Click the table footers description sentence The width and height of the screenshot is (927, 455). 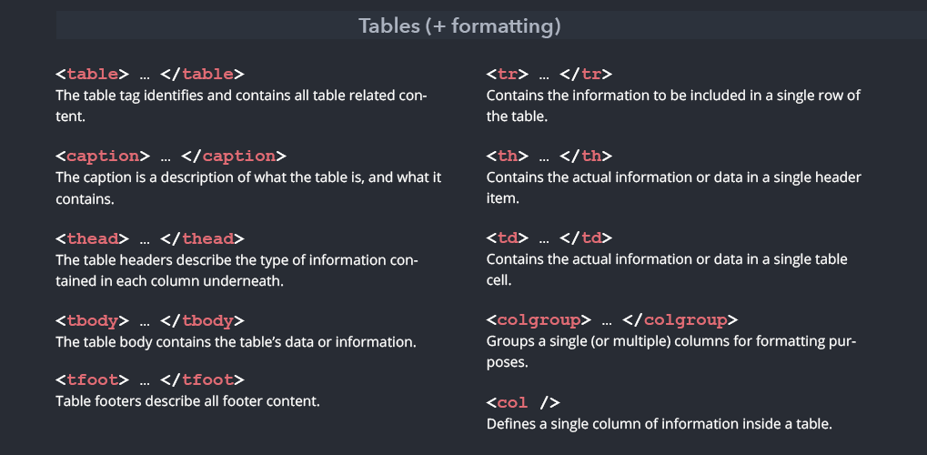pyautogui.click(x=187, y=400)
